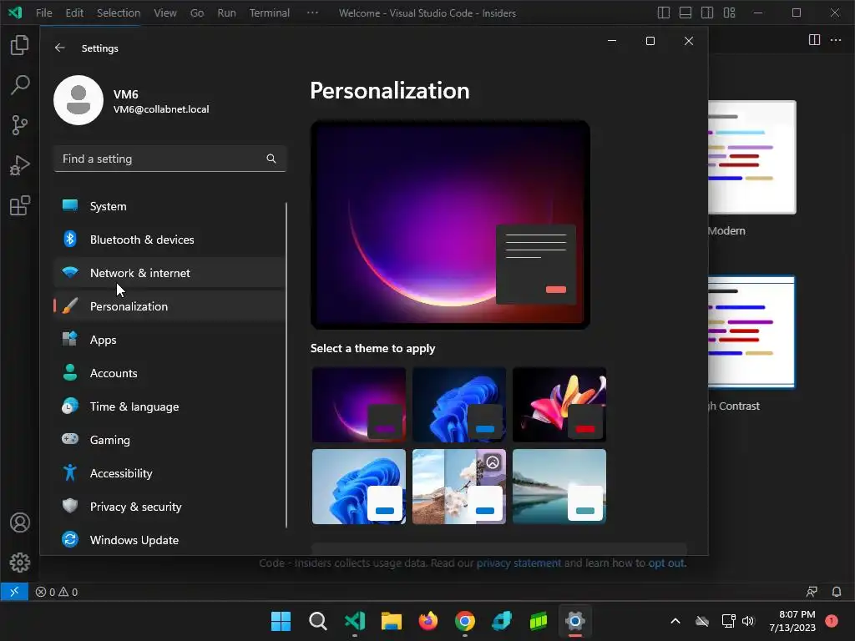Click search icon in Find a setting
Viewport: 855px width, 641px height.
(x=271, y=159)
